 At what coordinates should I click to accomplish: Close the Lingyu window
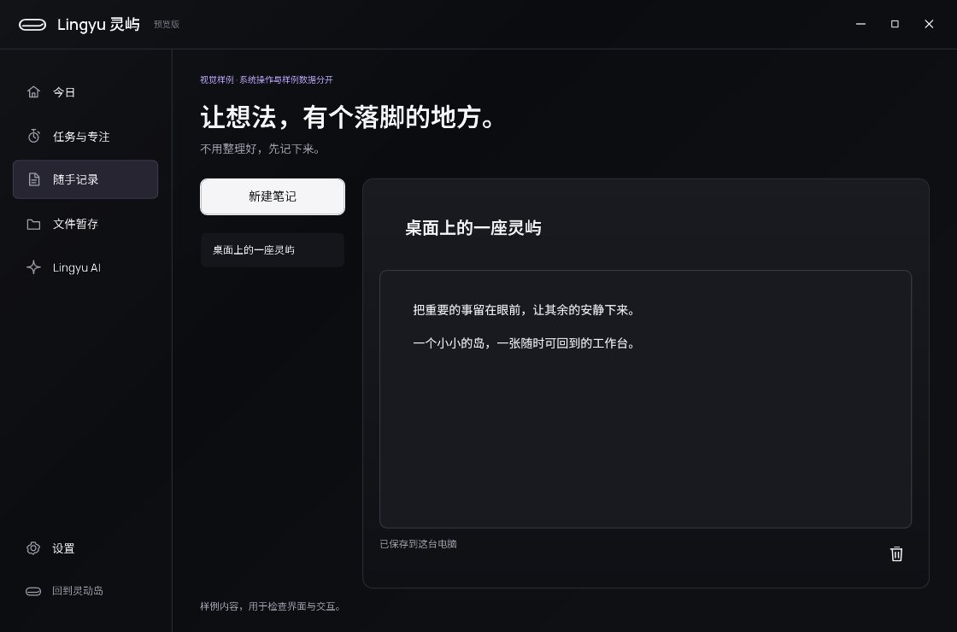[x=929, y=24]
